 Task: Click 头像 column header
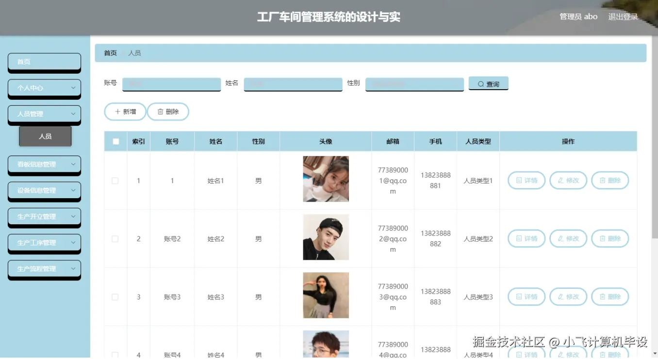click(326, 141)
